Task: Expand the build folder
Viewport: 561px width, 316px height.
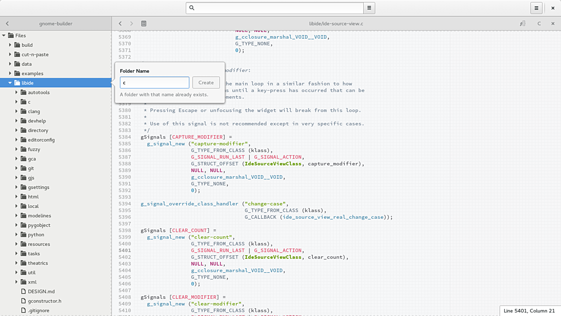Action: point(10,45)
